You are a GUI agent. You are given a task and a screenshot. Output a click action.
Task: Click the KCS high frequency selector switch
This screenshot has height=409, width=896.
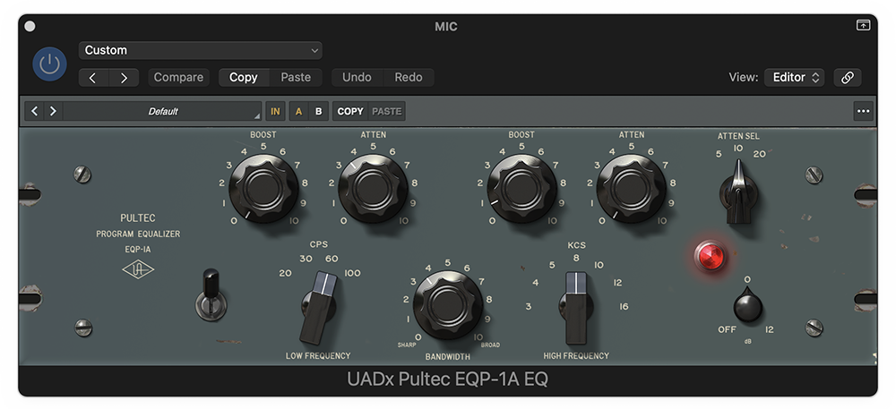(575, 307)
